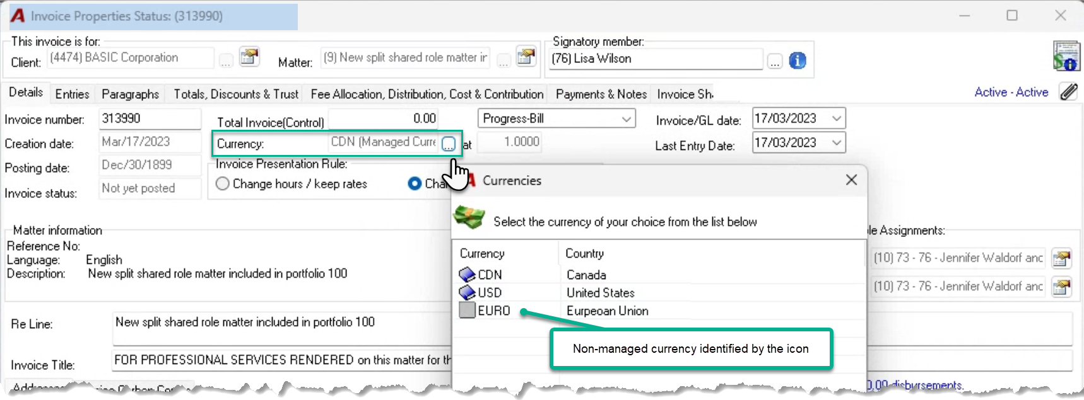1084x400 pixels.
Task: Switch to Payments & Notes tab
Action: point(601,94)
